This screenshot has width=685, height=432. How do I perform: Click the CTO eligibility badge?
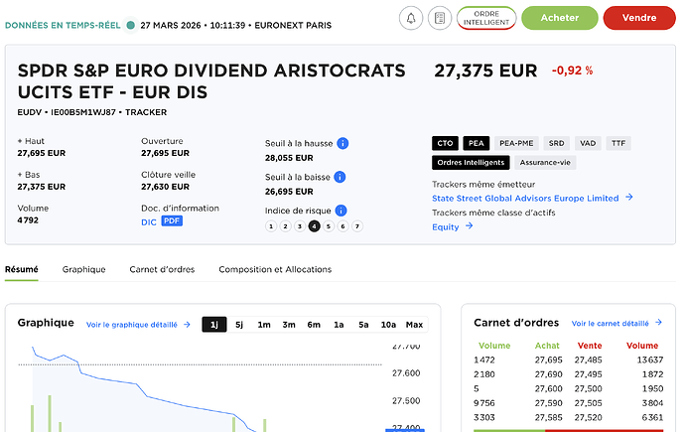(x=445, y=143)
